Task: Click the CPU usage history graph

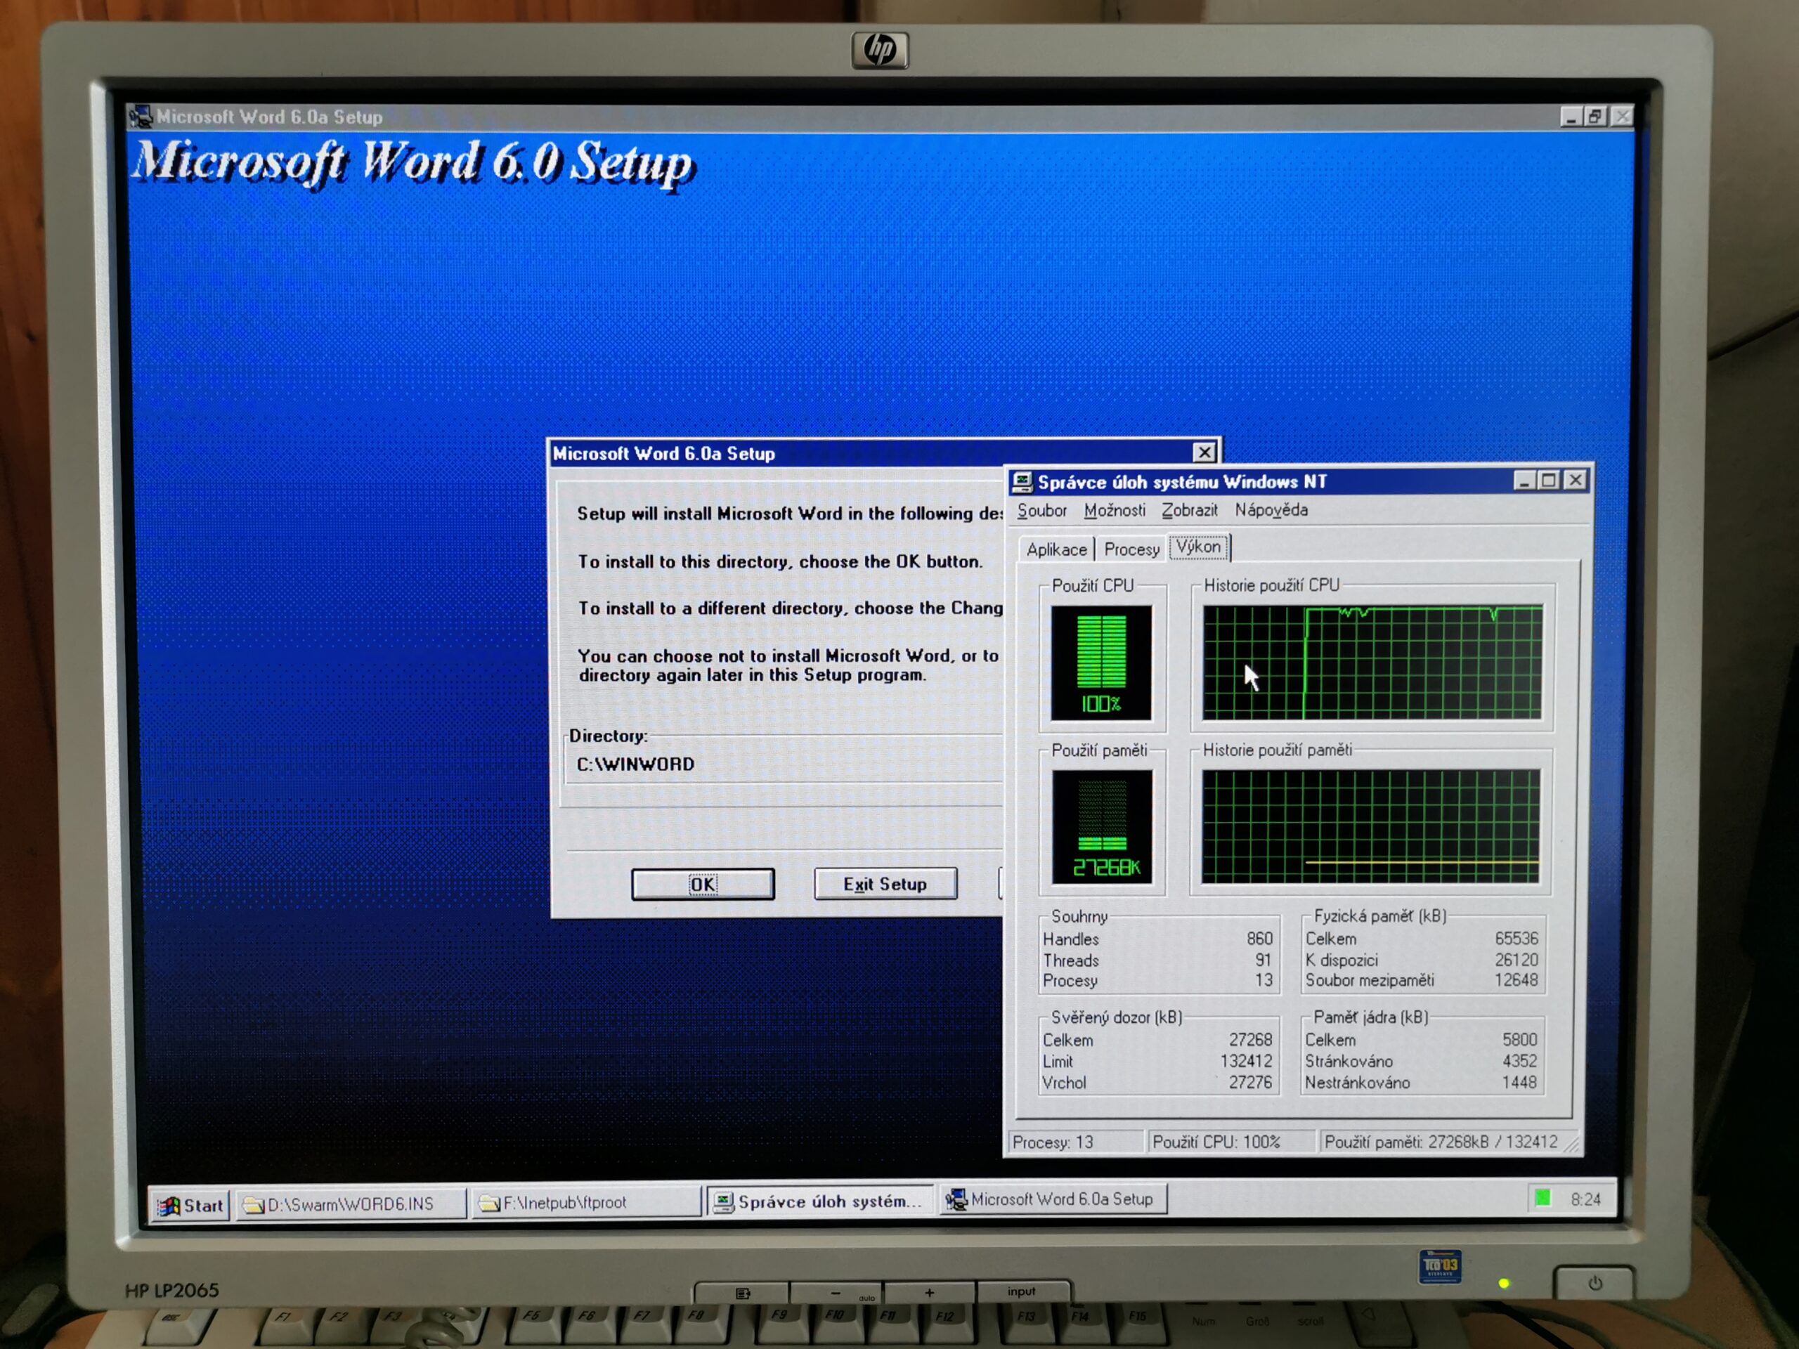Action: point(1372,662)
